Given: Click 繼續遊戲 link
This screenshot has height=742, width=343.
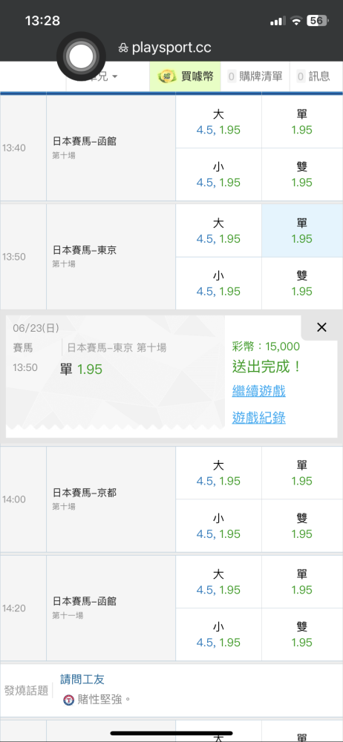Looking at the screenshot, I should click(258, 391).
